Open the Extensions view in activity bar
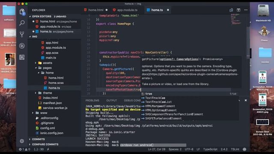 point(22,57)
